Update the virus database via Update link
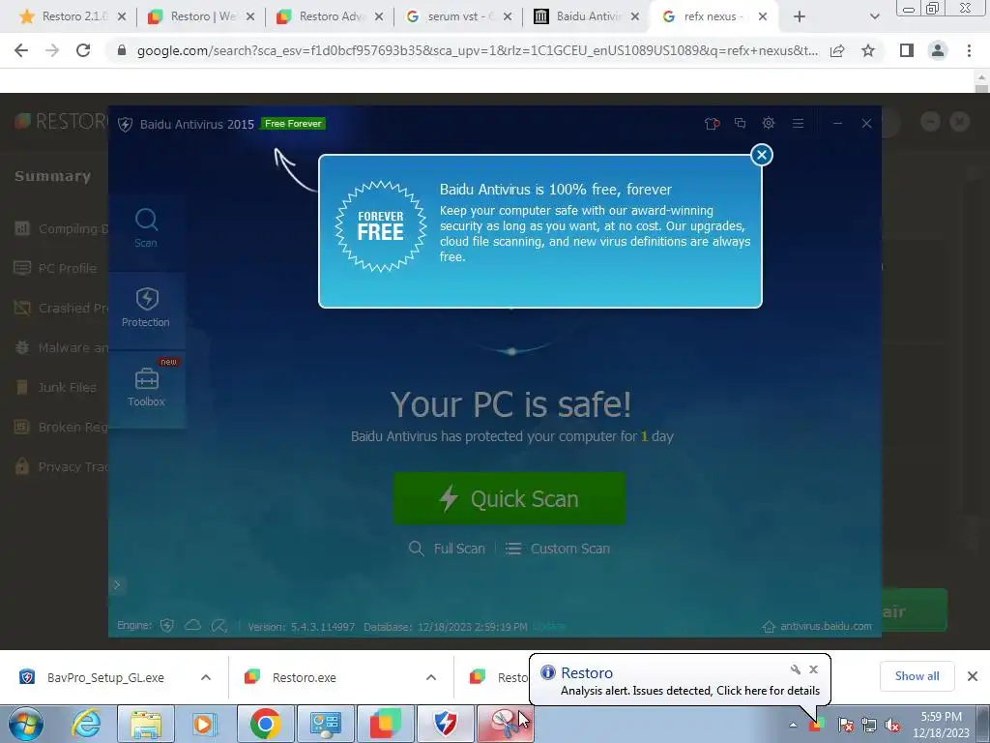The width and height of the screenshot is (990, 743). pyautogui.click(x=549, y=627)
